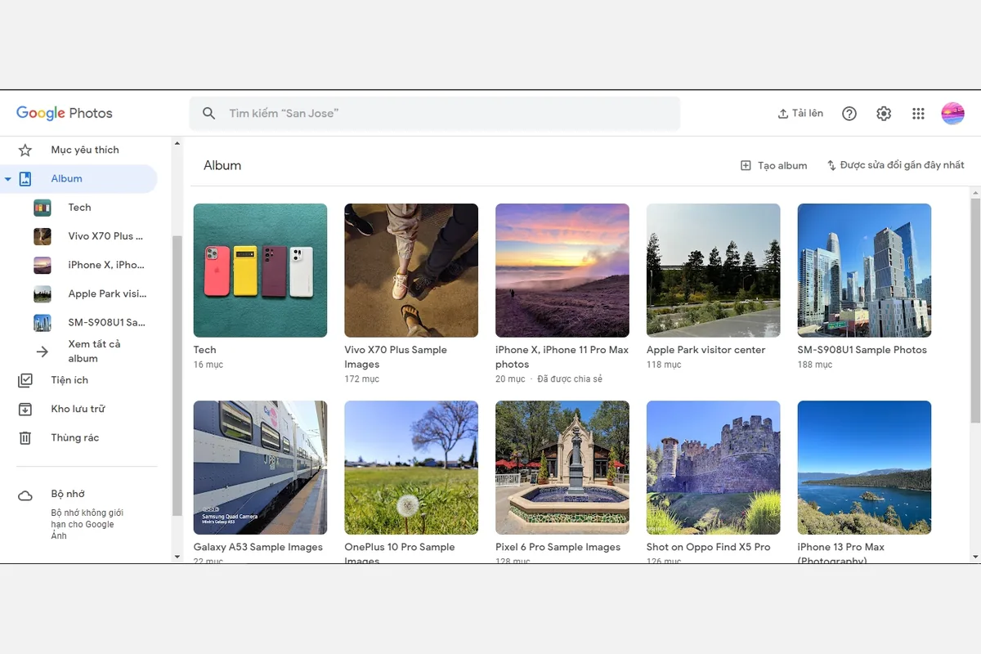981x654 pixels.
Task: Click the arrow icon beside Xem tất cả album
Action: click(43, 352)
